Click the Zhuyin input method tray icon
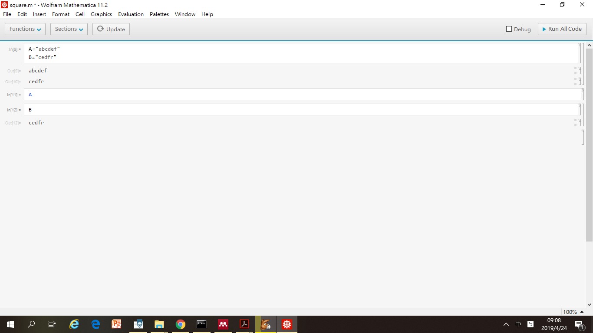593x333 pixels. tap(530, 324)
